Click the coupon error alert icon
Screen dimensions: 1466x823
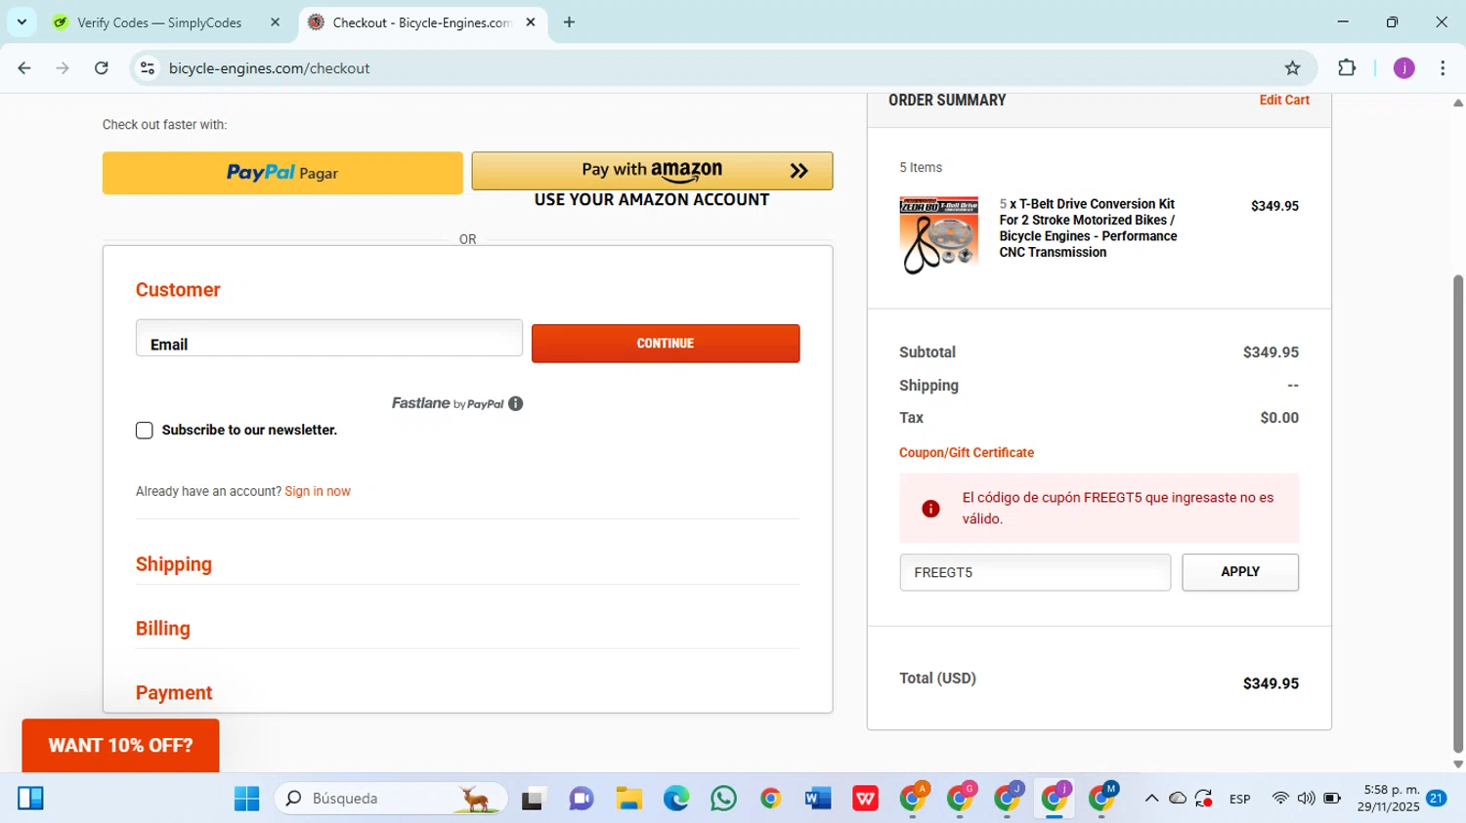pos(930,509)
